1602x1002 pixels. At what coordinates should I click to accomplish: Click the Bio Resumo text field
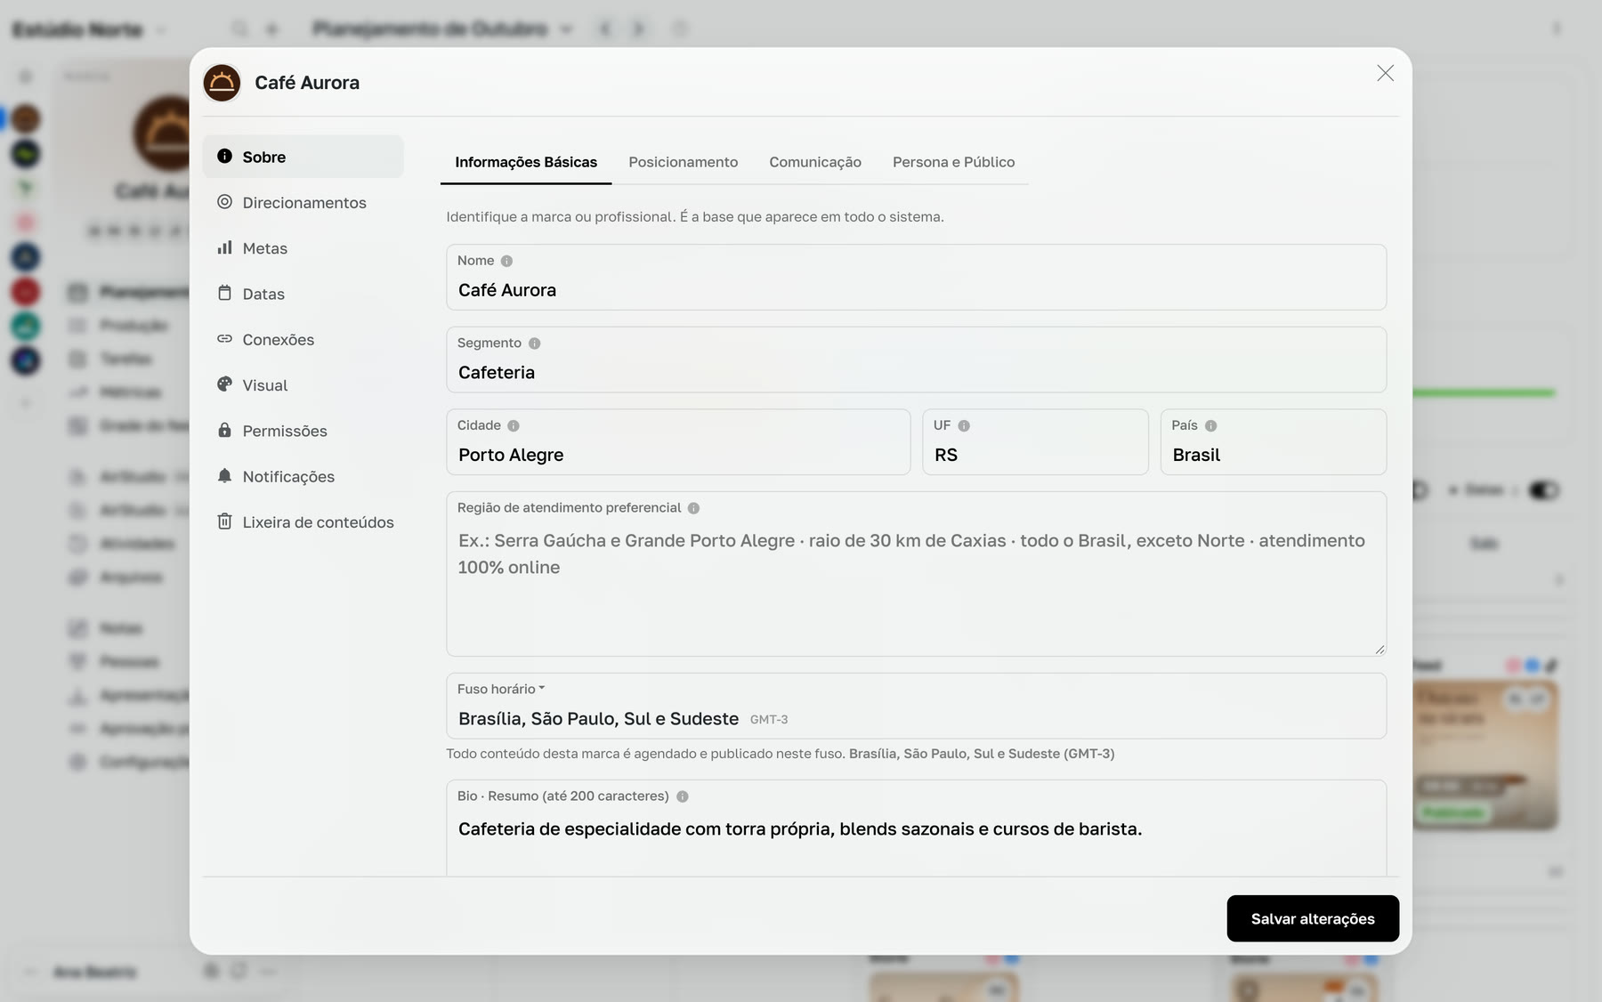[916, 828]
